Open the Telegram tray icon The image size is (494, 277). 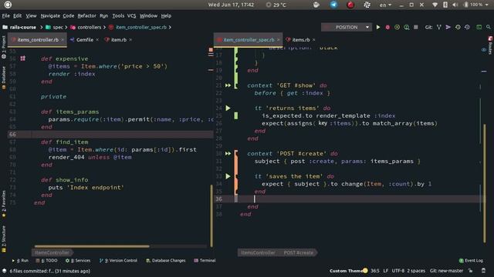pyautogui.click(x=333, y=5)
